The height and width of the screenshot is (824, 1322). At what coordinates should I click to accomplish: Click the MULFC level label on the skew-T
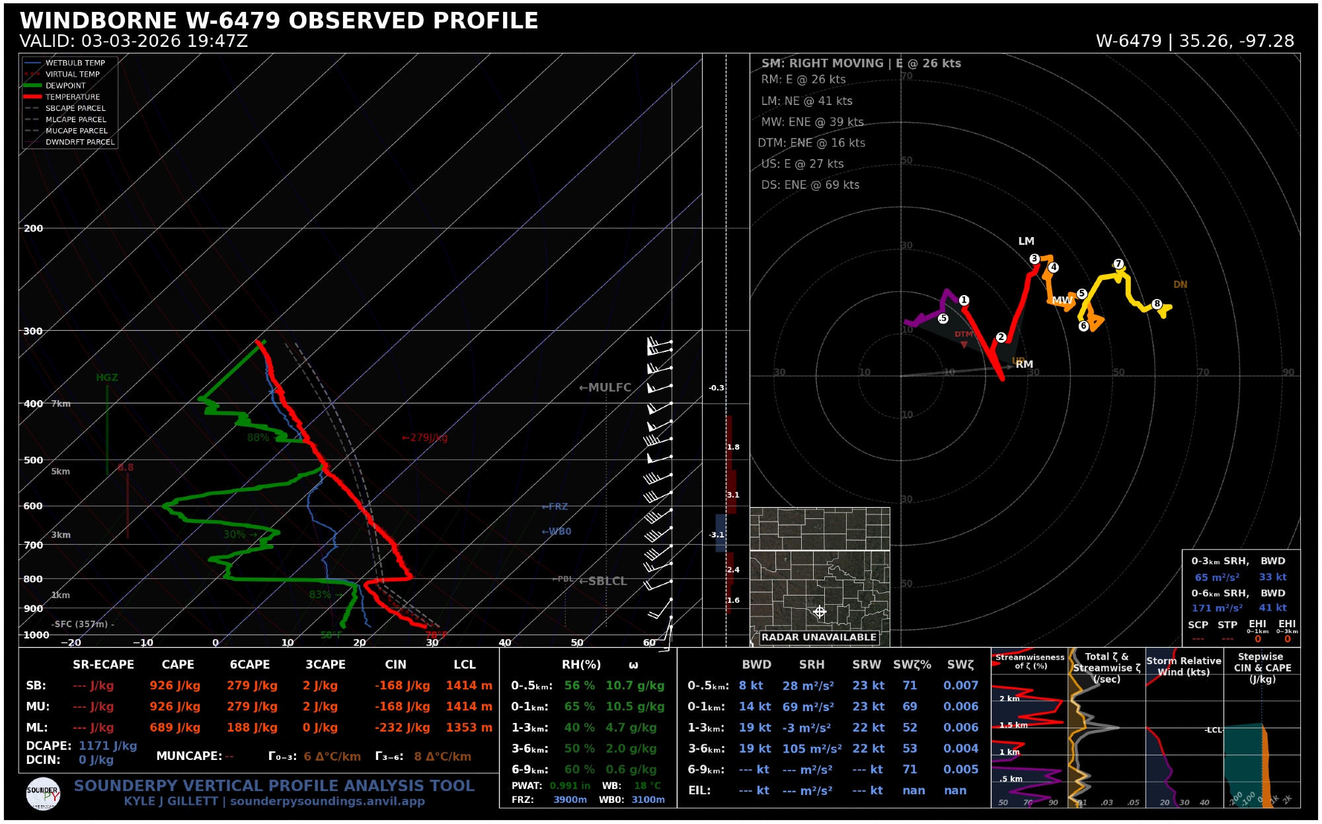pos(605,388)
